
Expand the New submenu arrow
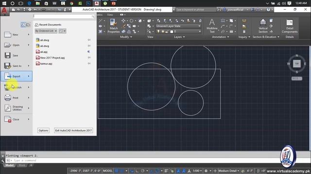(29, 34)
